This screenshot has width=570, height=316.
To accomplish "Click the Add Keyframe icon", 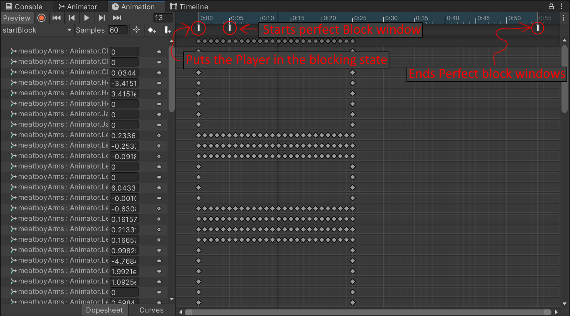I will [x=152, y=30].
